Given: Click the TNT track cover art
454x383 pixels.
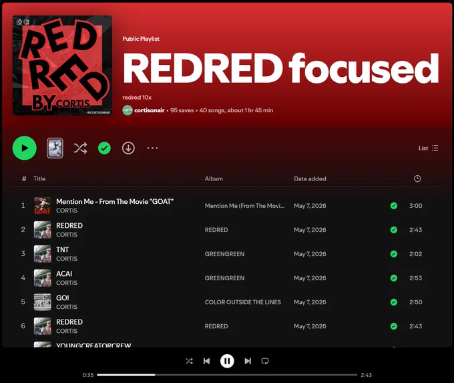Looking at the screenshot, I should point(43,254).
